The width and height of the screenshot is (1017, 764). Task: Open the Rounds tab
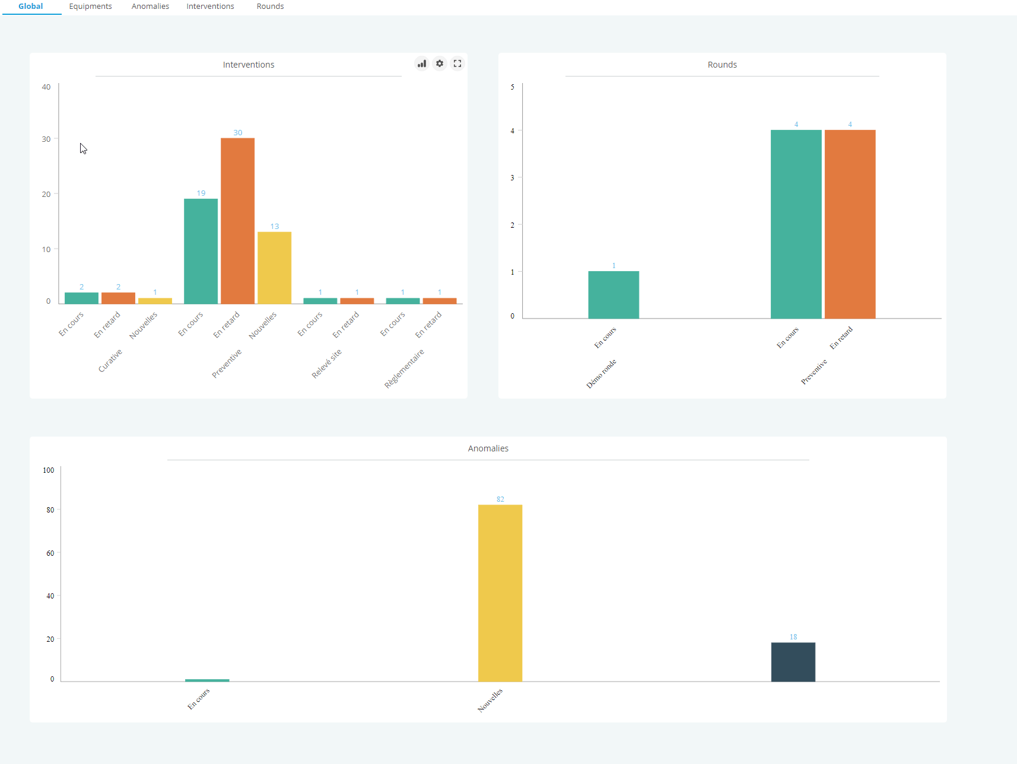tap(270, 7)
